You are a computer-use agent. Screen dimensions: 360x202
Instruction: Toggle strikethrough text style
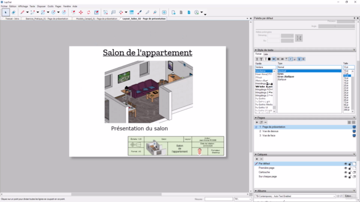tap(261, 59)
